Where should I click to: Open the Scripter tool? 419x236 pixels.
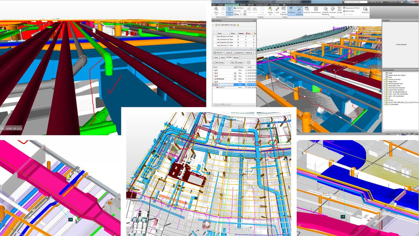pyautogui.click(x=339, y=10)
